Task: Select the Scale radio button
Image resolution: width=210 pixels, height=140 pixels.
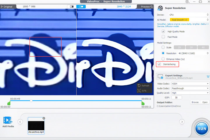Action: coord(163,47)
